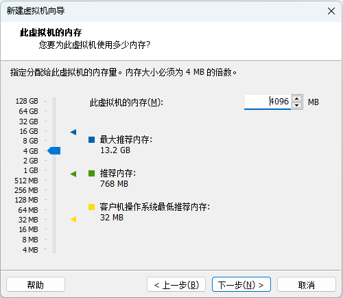Click the 512 MB label on memory scale
The height and width of the screenshot is (298, 343).
point(26,181)
